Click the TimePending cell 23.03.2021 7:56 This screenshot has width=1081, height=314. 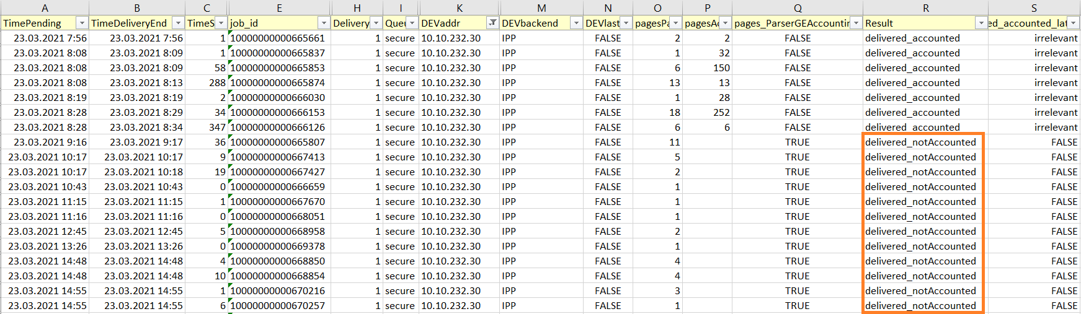[x=50, y=38]
